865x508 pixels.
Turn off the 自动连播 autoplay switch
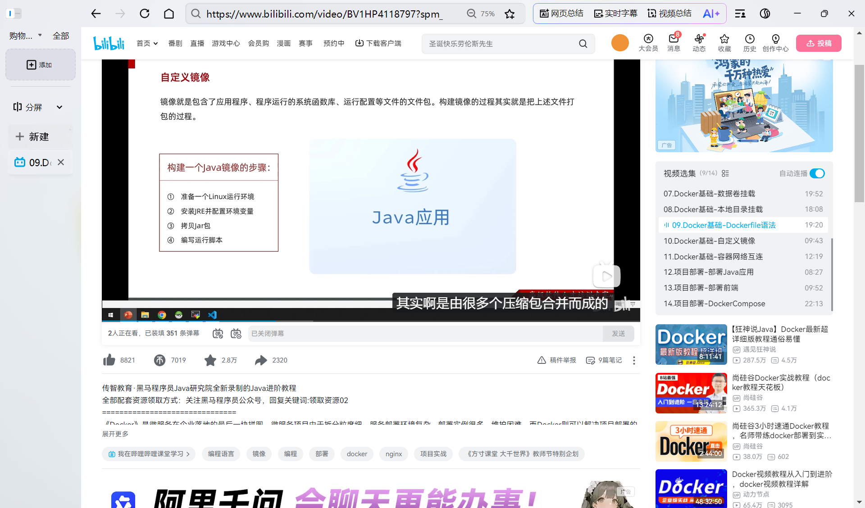click(x=817, y=173)
